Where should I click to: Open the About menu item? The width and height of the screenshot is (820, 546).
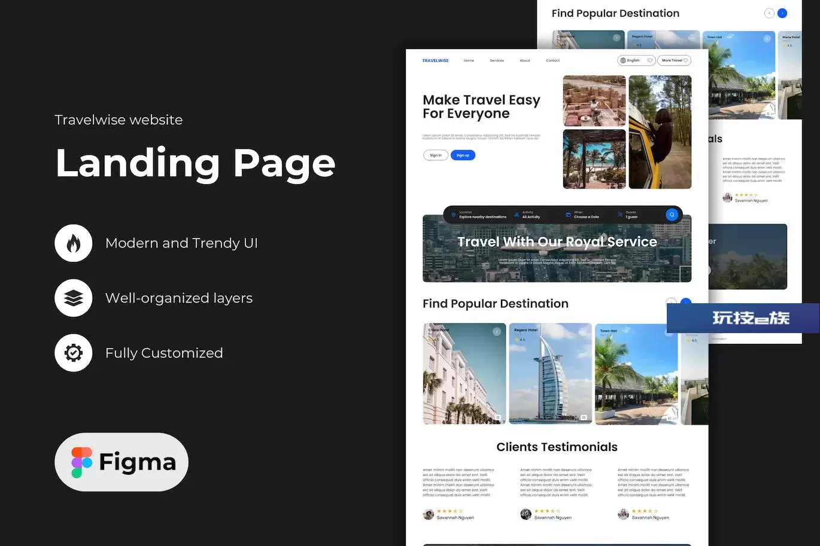click(525, 60)
